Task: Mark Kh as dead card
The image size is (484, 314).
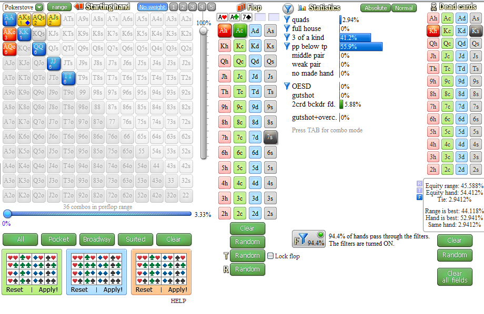Action: tap(433, 31)
